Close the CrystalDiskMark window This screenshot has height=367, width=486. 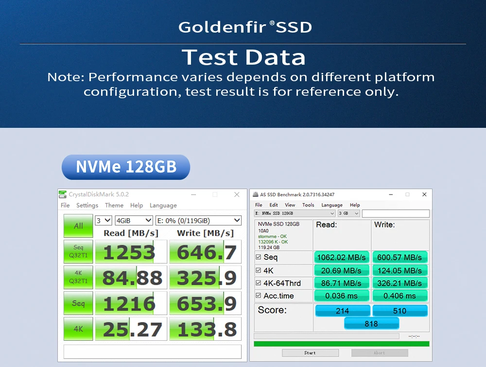pyautogui.click(x=237, y=194)
